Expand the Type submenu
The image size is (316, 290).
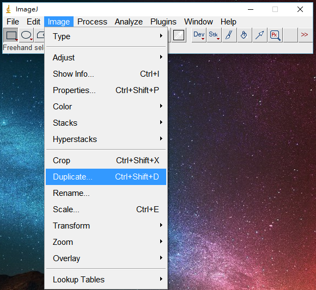coord(106,36)
